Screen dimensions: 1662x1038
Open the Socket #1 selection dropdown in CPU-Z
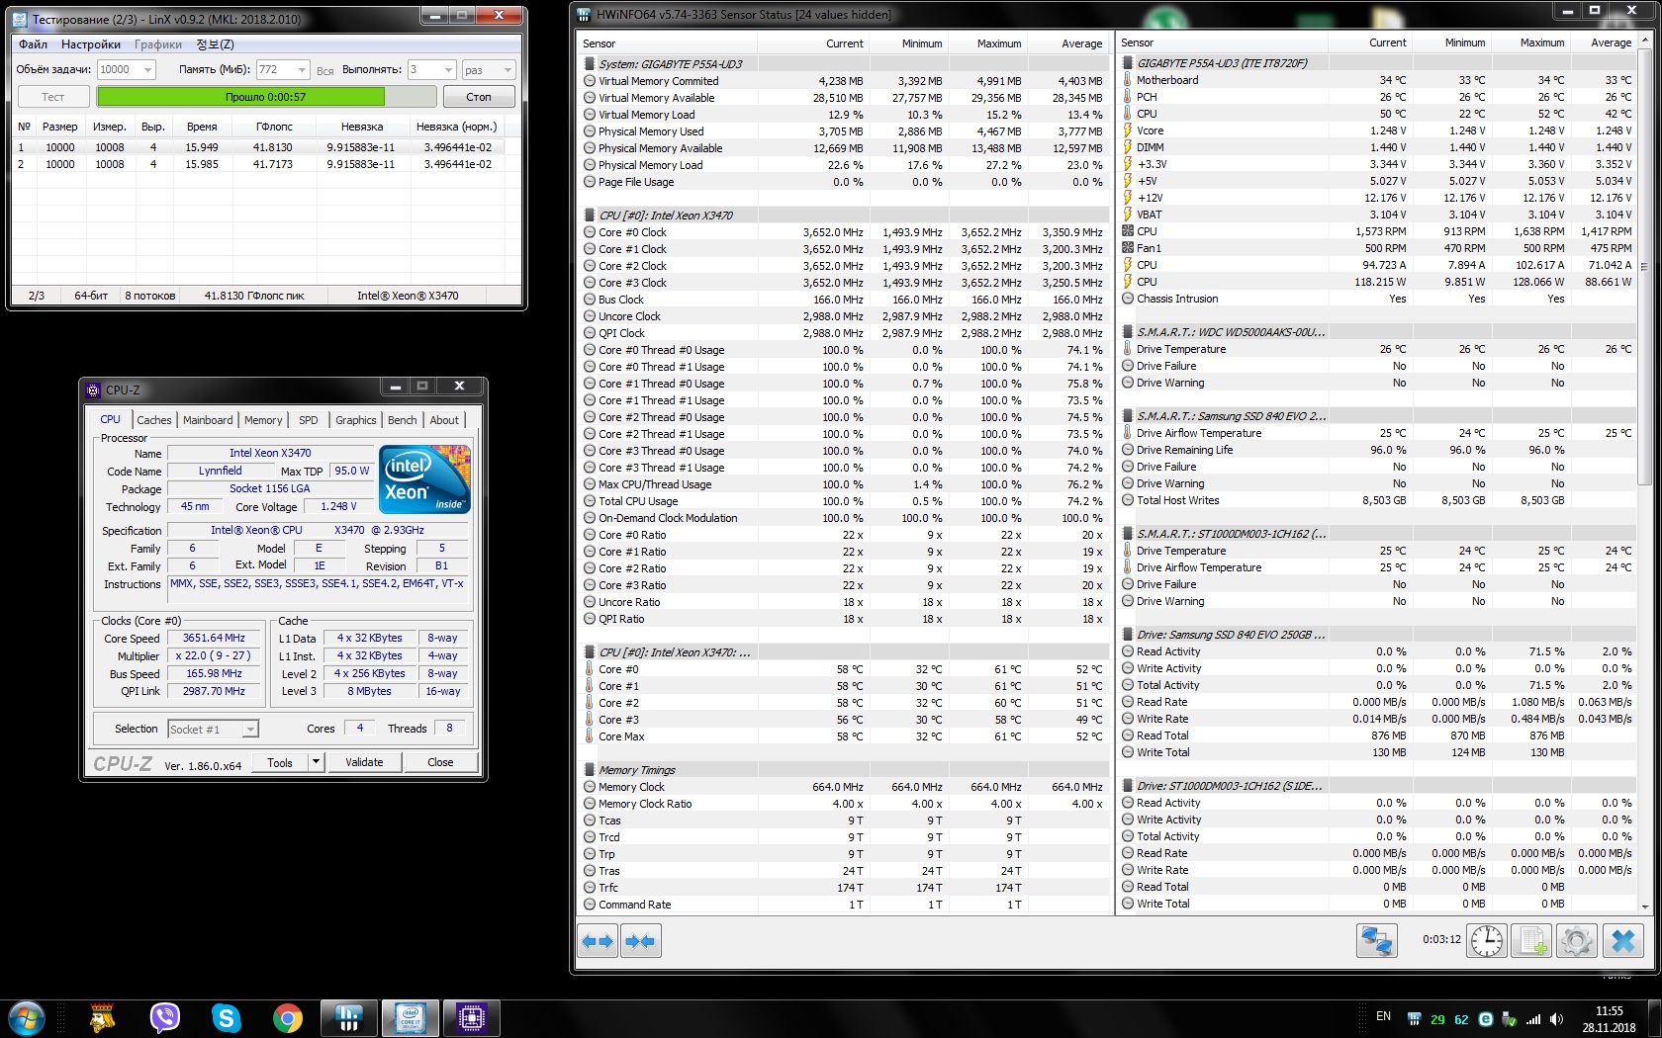tap(250, 730)
